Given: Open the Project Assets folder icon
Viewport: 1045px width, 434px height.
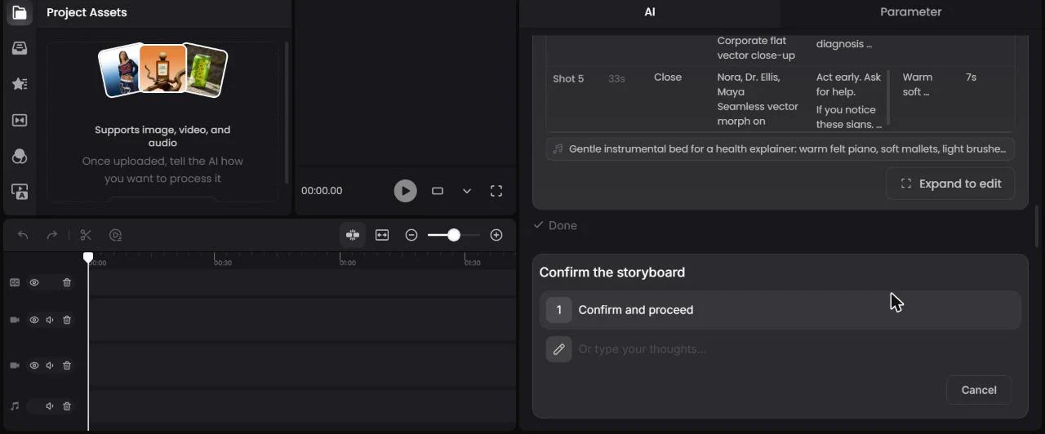Looking at the screenshot, I should (20, 12).
